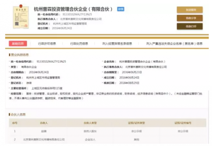Click the 发送报告 button
The image size is (212, 146).
[190, 10]
